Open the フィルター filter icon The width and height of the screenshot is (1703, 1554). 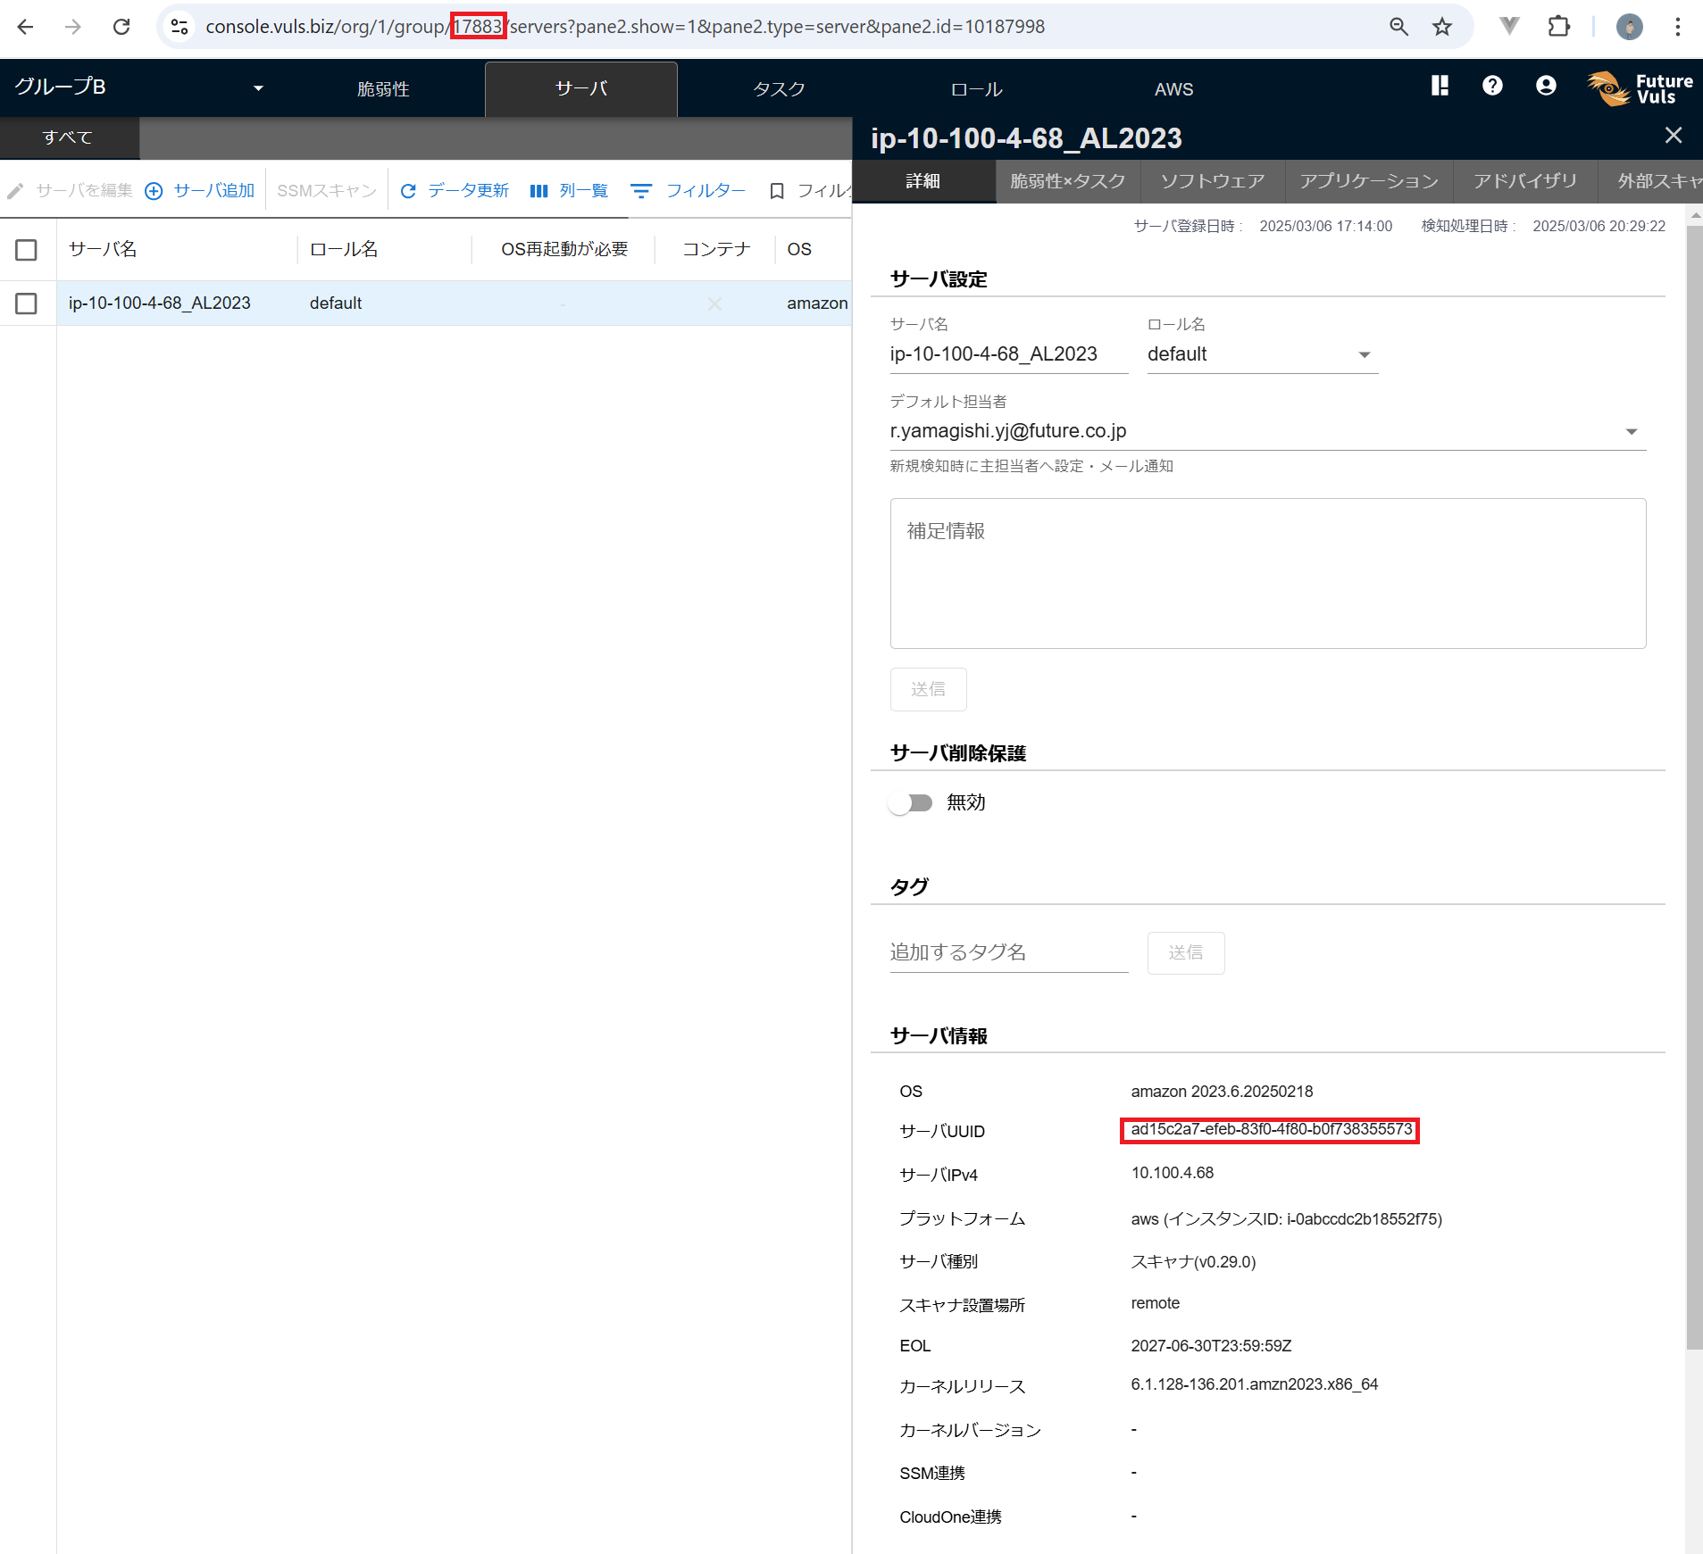(x=641, y=191)
